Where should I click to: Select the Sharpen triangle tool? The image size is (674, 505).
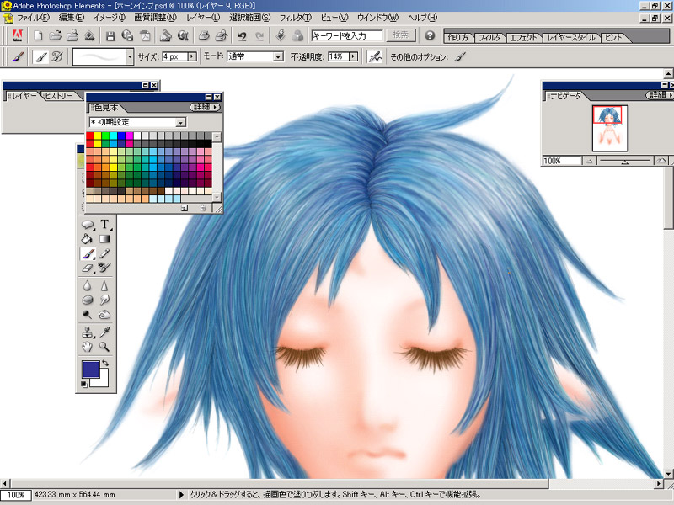click(104, 285)
